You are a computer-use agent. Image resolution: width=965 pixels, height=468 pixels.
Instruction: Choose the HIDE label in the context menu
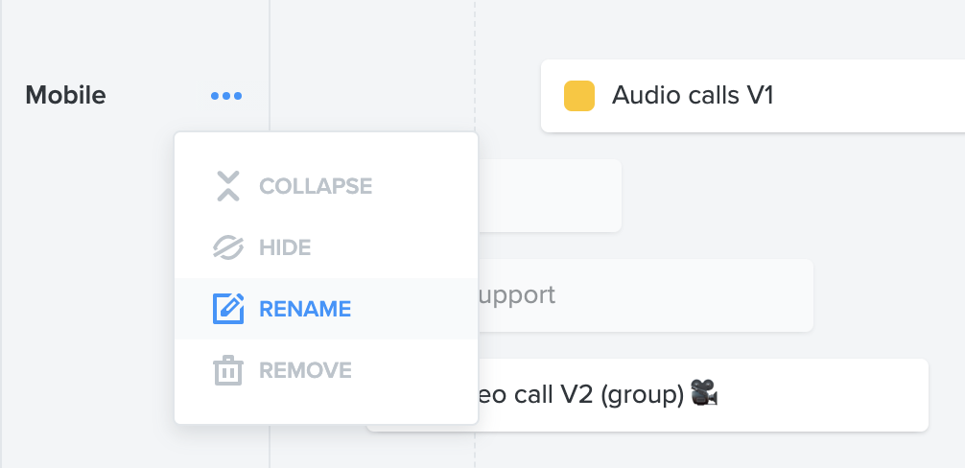285,247
